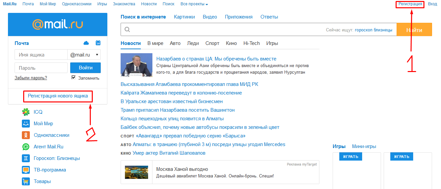Open the Игры news tab
Screen dimensions: 441x189
(x=272, y=43)
